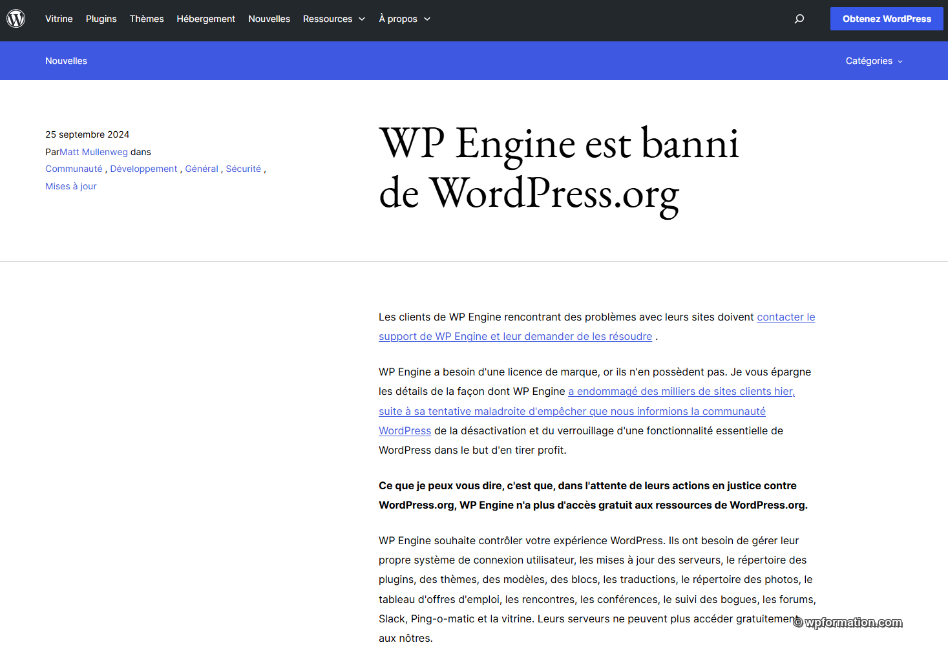Click the bold paragraph starting Ce que je peux
This screenshot has height=645, width=948.
click(x=593, y=495)
